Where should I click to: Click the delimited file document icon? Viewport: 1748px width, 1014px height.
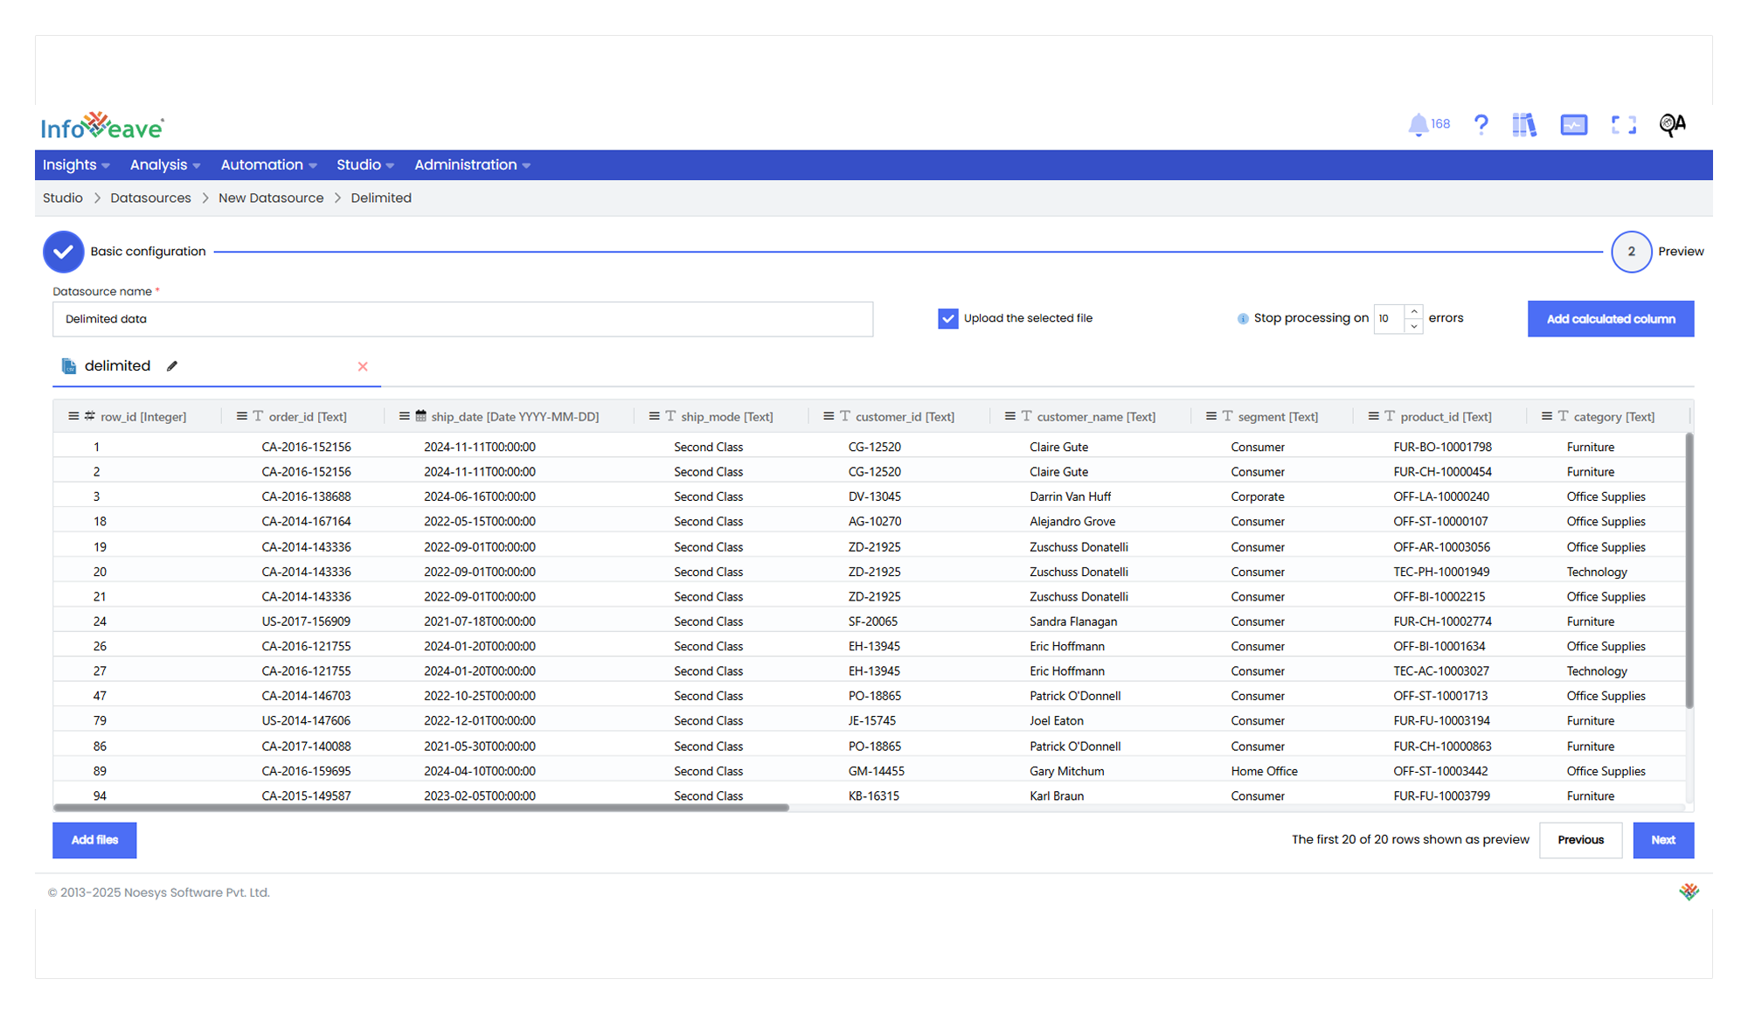click(69, 366)
